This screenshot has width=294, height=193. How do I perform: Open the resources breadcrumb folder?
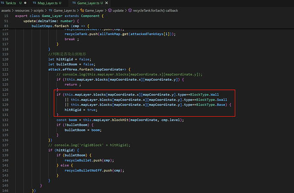tap(22, 11)
